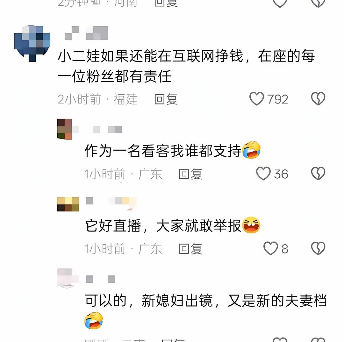This screenshot has width=344, height=342.
Task: Open blue pixelated avatar profile
Action: (32, 43)
